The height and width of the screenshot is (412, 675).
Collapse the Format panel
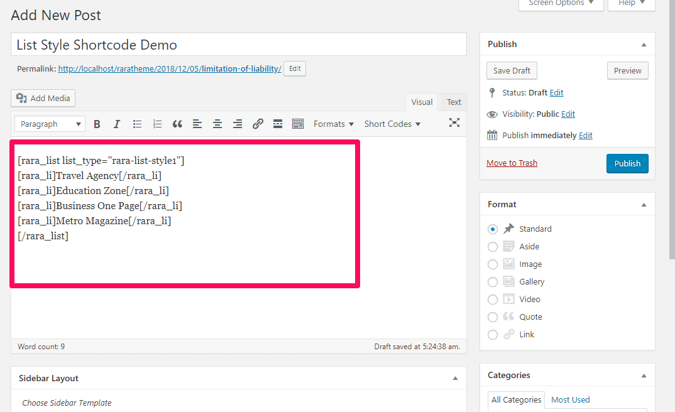[x=644, y=205]
